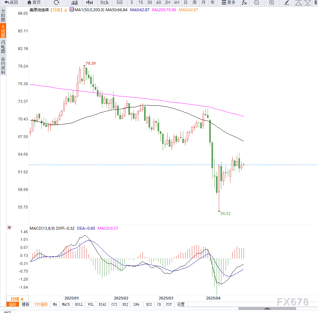Toggle the MA1 indicator envelope icon
The width and height of the screenshot is (318, 313).
coord(72,10)
